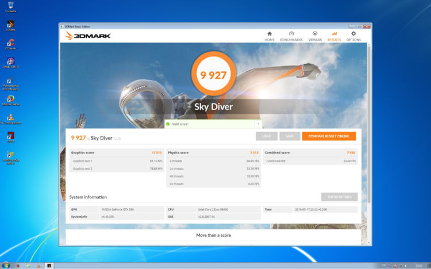The width and height of the screenshot is (431, 269).
Task: Click the 'Physics score' header row
Action: point(213,153)
